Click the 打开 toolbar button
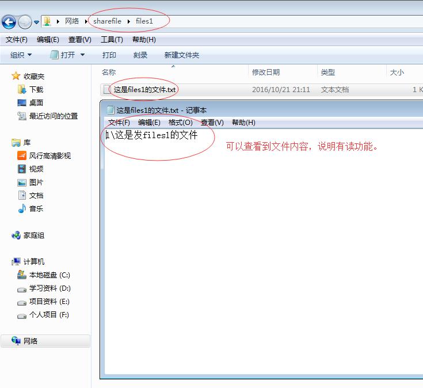The width and height of the screenshot is (423, 388). click(63, 55)
